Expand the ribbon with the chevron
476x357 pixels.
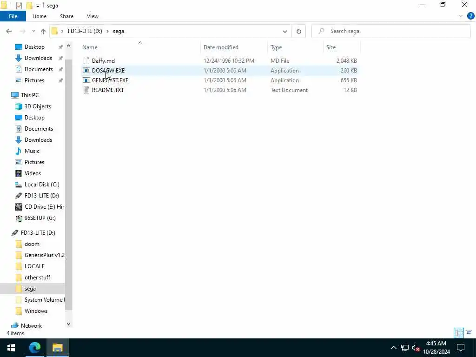click(x=461, y=16)
